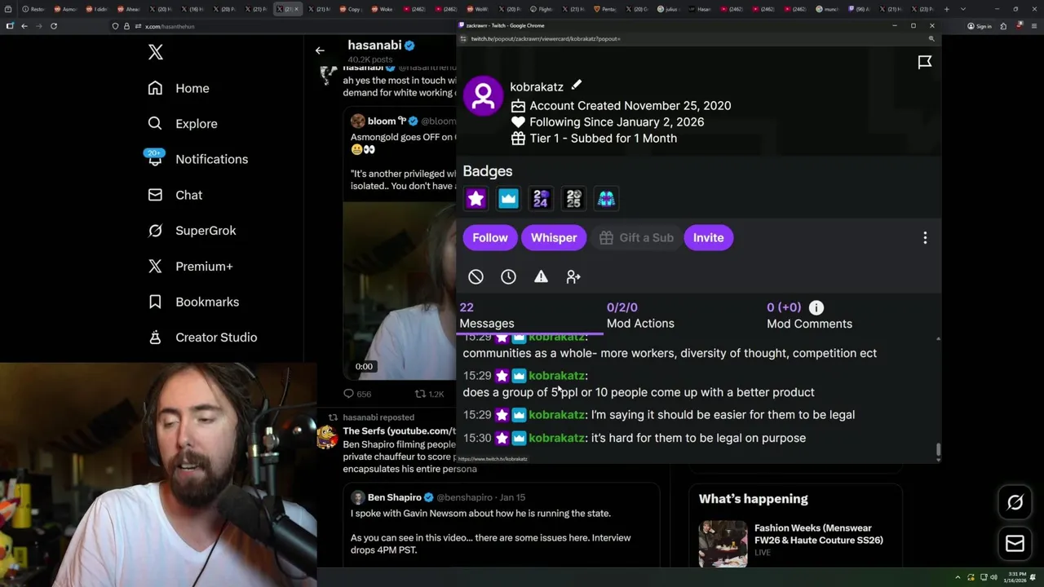The width and height of the screenshot is (1044, 587).
Task: Click taskbar clock showing 3:31 PM
Action: coord(1016,577)
